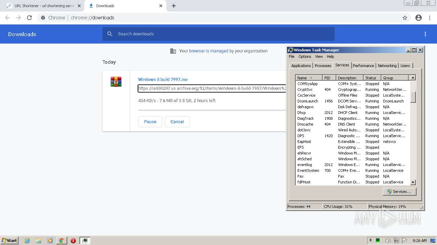This screenshot has height=245, width=437.
Task: Click the green Task Manager tray icon
Action: coord(378,241)
